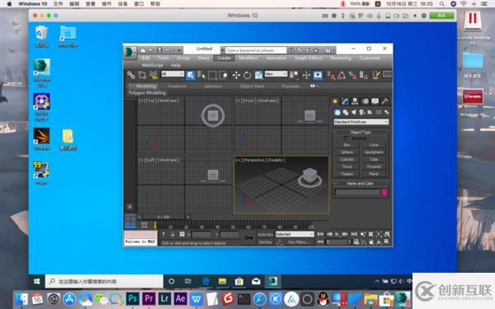The width and height of the screenshot is (495, 309).
Task: Click the Save File quick access icon
Action: [x=160, y=50]
